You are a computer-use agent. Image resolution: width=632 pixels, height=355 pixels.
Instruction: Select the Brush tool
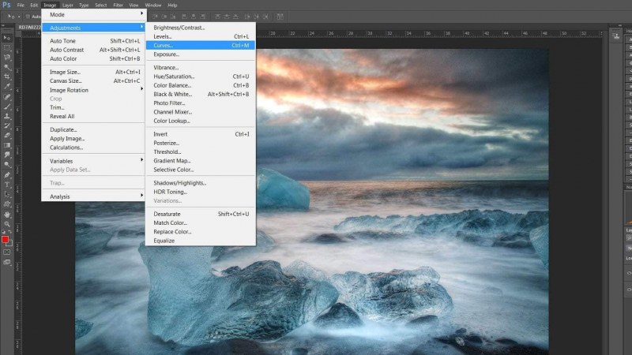[7, 106]
